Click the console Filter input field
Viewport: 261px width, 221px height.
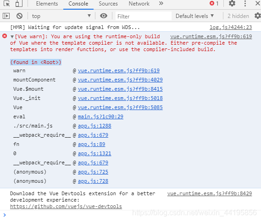pos(144,16)
